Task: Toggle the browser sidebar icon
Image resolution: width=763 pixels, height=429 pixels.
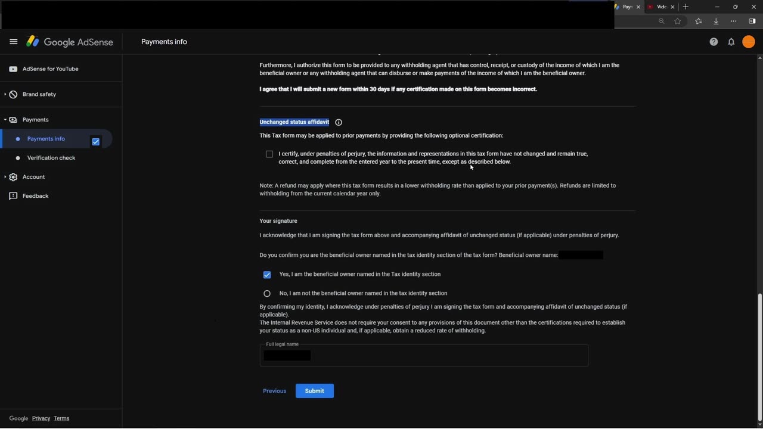Action: pyautogui.click(x=752, y=21)
